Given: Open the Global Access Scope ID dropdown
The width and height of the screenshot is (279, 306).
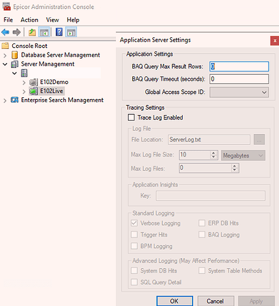Looking at the screenshot, I should tap(239, 92).
